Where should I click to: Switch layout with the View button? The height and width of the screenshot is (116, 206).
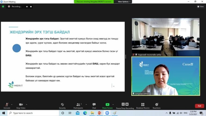[x=200, y=6]
